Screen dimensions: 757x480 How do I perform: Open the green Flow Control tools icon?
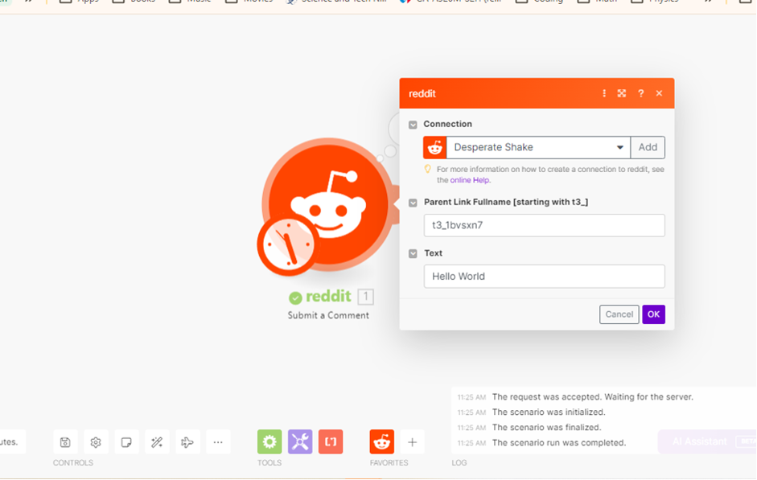coord(269,441)
